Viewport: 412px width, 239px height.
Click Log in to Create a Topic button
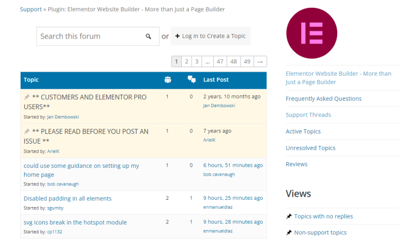(x=211, y=36)
